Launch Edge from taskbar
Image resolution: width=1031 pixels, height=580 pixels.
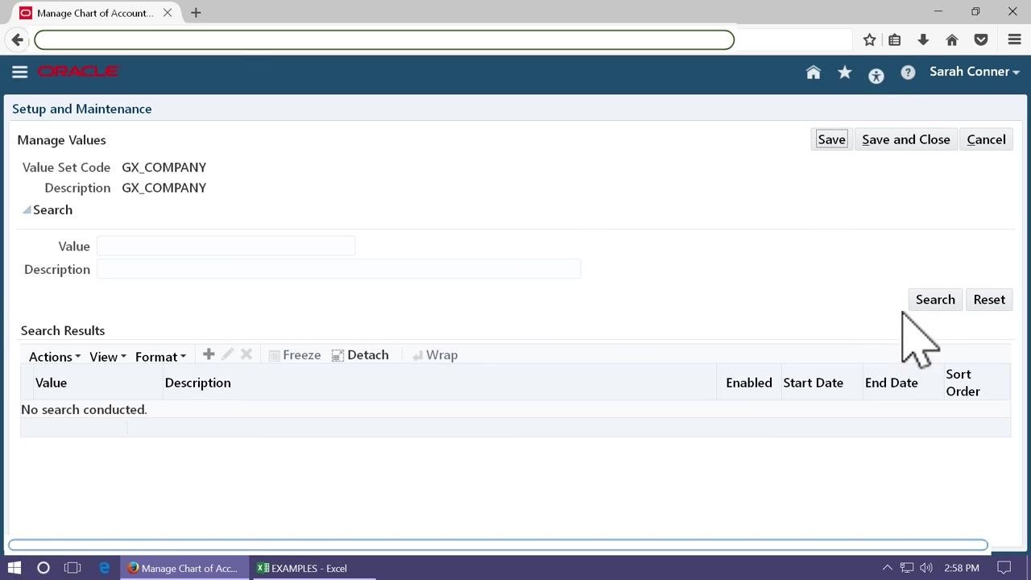tap(104, 568)
